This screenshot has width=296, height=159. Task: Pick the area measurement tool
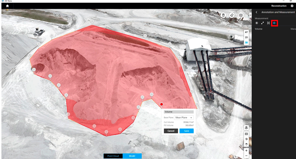point(269,23)
